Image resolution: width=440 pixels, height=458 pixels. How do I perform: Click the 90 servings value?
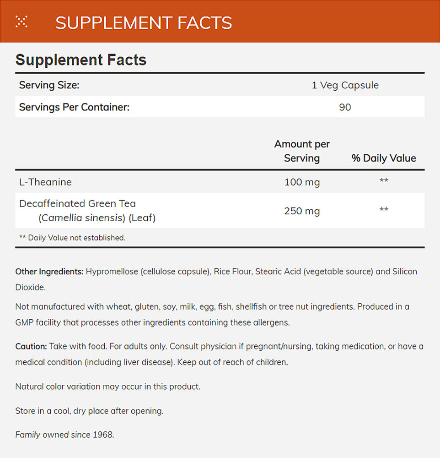345,108
